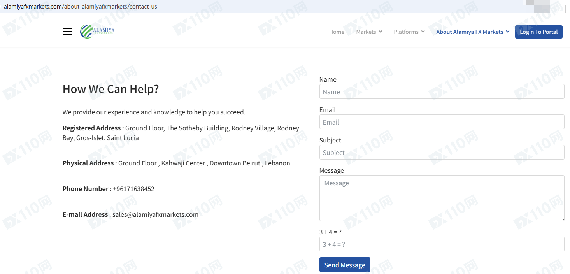Click the About Alamiya FX Markets label
The width and height of the screenshot is (570, 274).
point(470,32)
